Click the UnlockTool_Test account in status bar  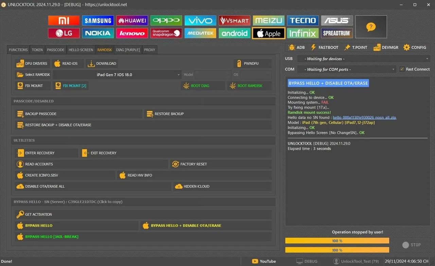pyautogui.click(x=356, y=261)
